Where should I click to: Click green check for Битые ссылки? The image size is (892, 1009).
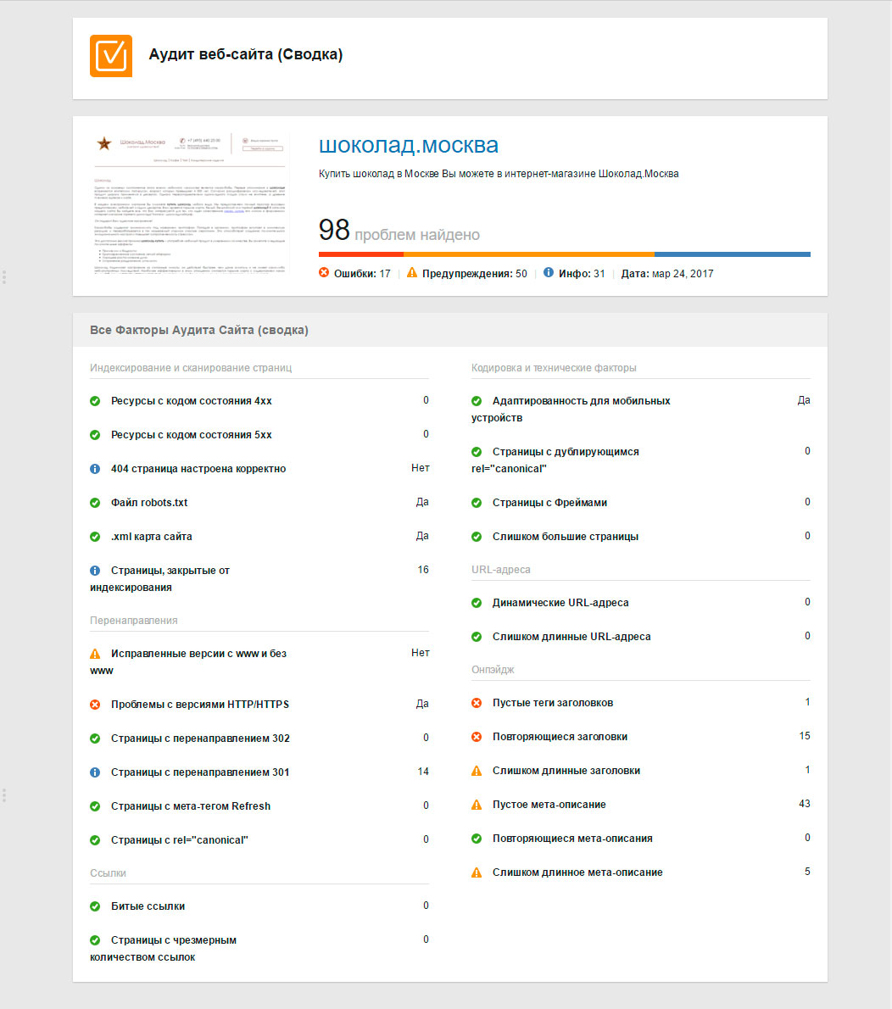95,906
